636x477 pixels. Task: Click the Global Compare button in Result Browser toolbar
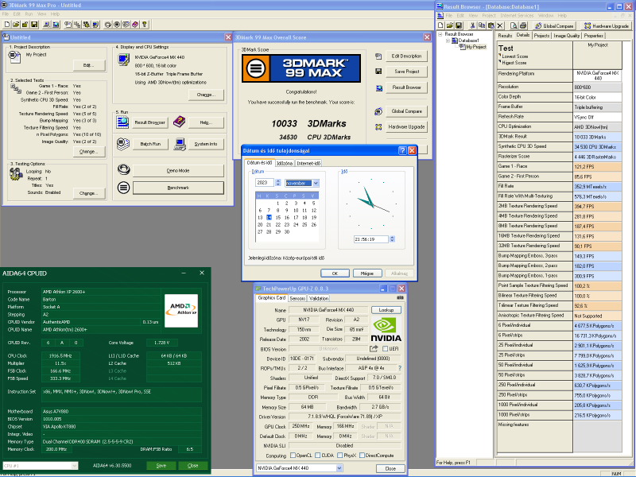pos(554,25)
